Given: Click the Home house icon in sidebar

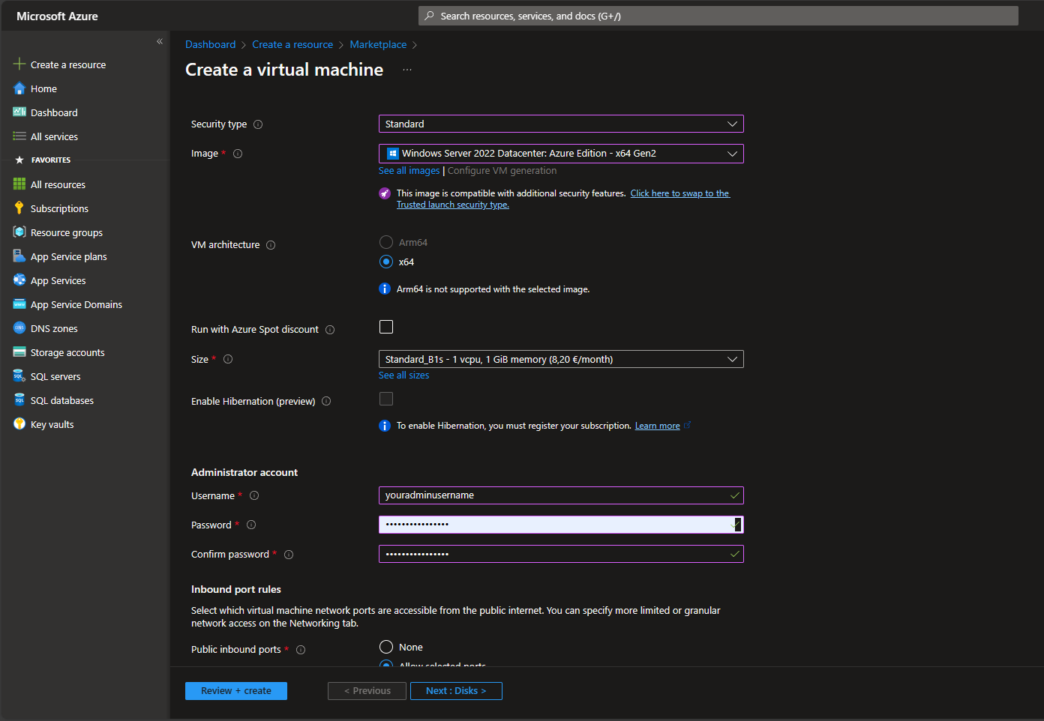Looking at the screenshot, I should tap(19, 88).
